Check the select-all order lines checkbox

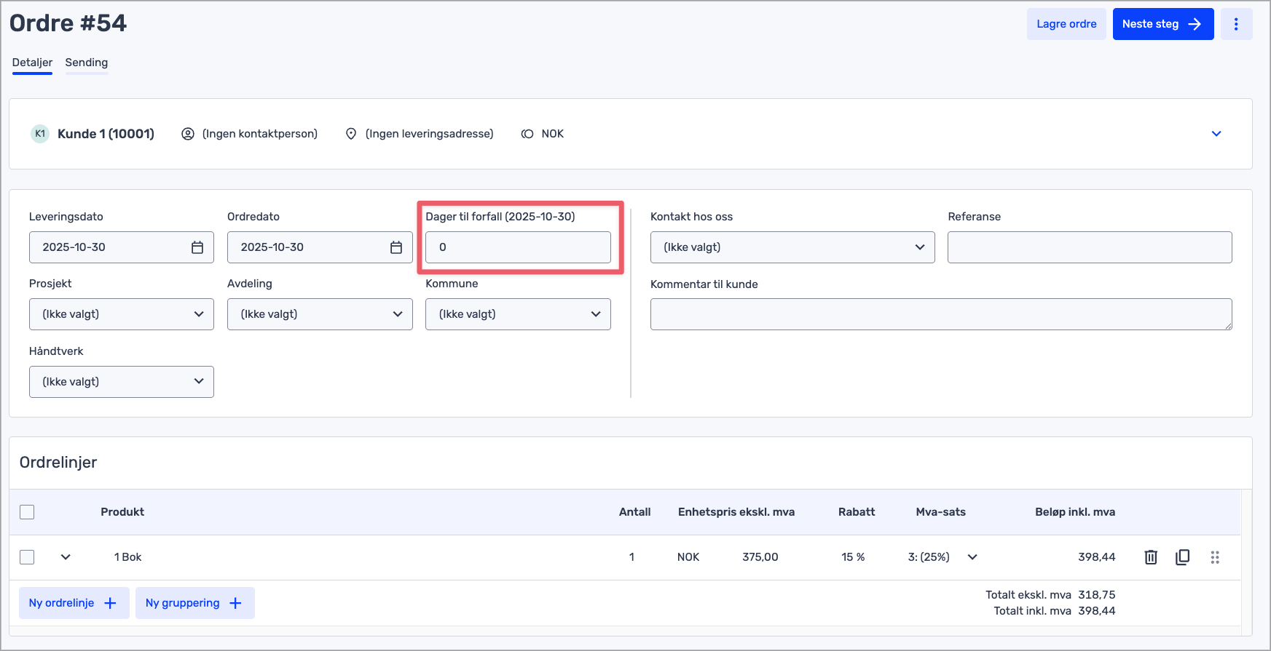(x=27, y=512)
